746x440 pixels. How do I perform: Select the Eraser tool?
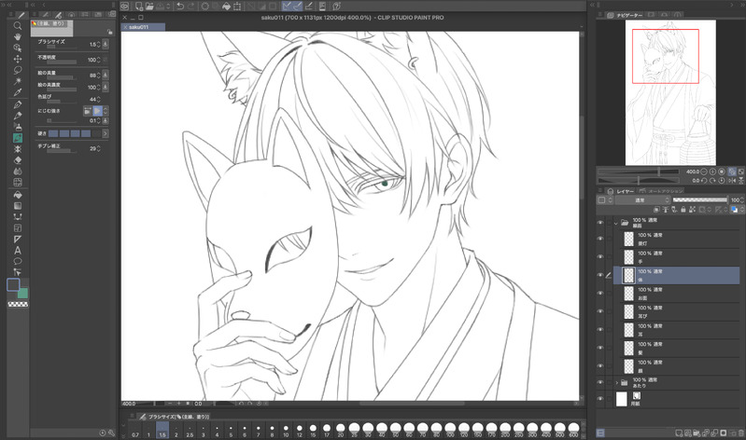coord(18,160)
